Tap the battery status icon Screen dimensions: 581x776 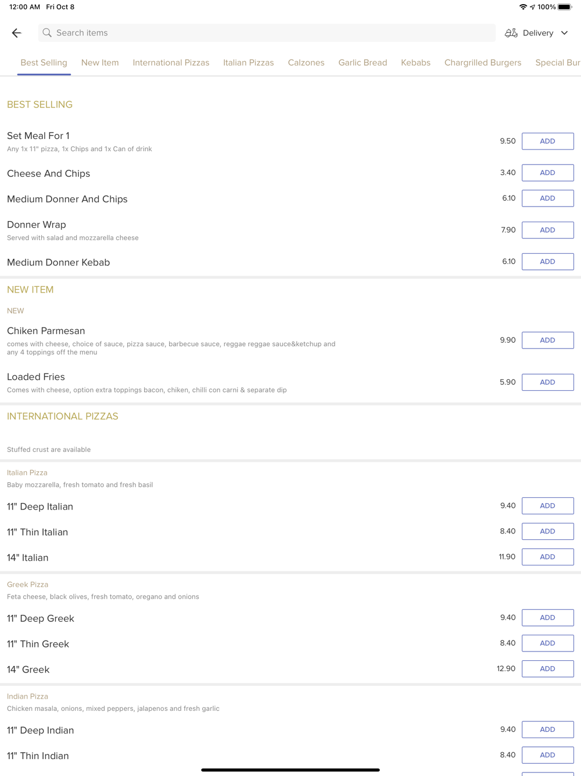tap(565, 7)
